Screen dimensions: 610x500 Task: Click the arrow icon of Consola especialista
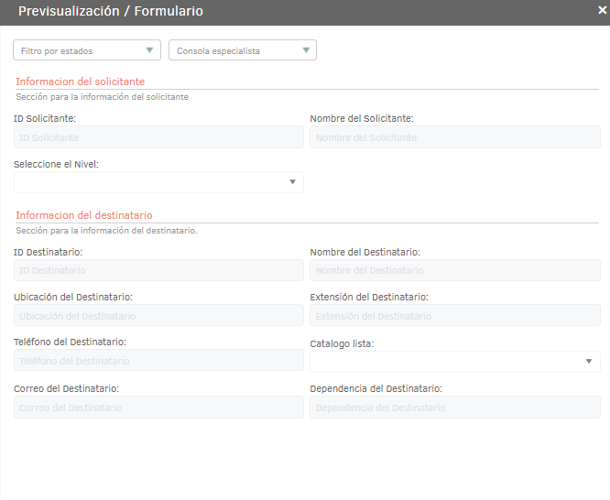tap(306, 50)
